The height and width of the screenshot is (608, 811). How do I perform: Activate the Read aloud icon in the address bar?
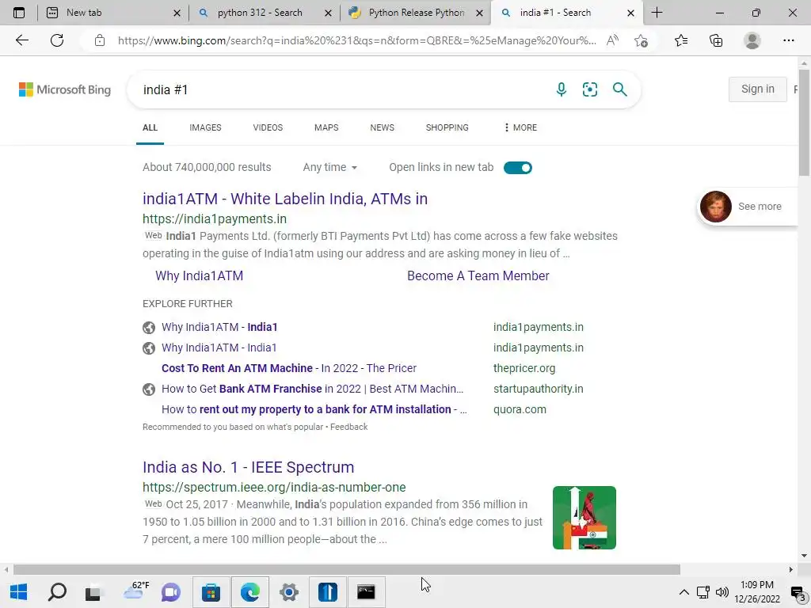point(612,40)
